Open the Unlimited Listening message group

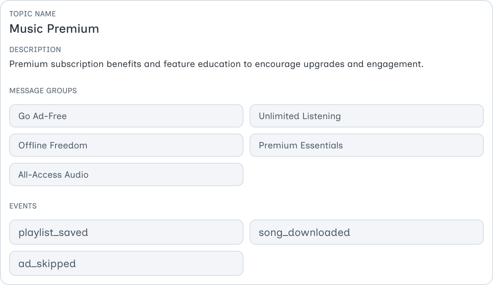coord(366,116)
